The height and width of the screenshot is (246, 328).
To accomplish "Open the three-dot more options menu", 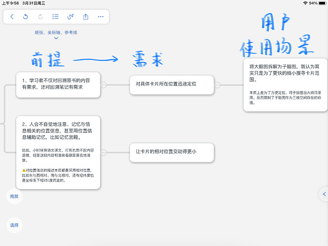I will coord(100,17).
